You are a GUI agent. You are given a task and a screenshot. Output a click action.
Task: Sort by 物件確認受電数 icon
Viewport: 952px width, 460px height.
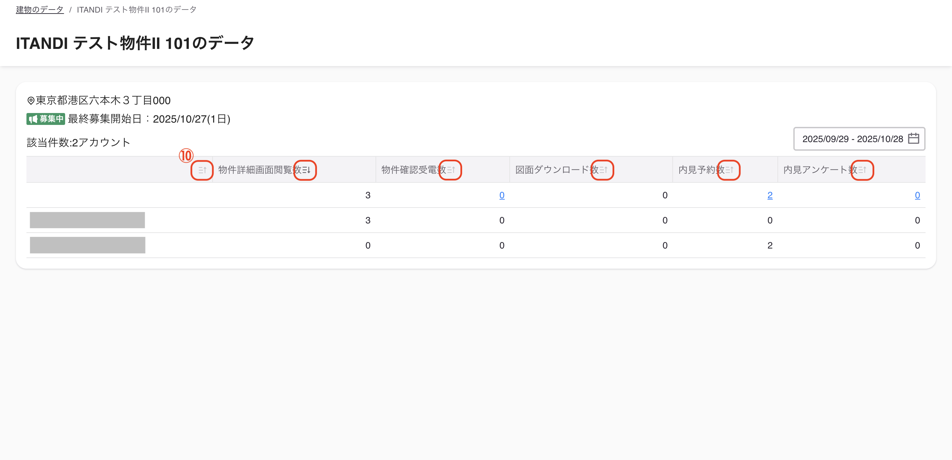[x=451, y=170]
